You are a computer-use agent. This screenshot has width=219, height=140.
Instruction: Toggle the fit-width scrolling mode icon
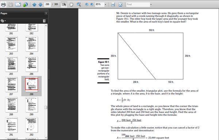click(x=113, y=4)
